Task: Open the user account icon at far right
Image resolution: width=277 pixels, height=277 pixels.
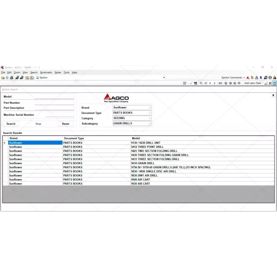Action: pos(274,78)
